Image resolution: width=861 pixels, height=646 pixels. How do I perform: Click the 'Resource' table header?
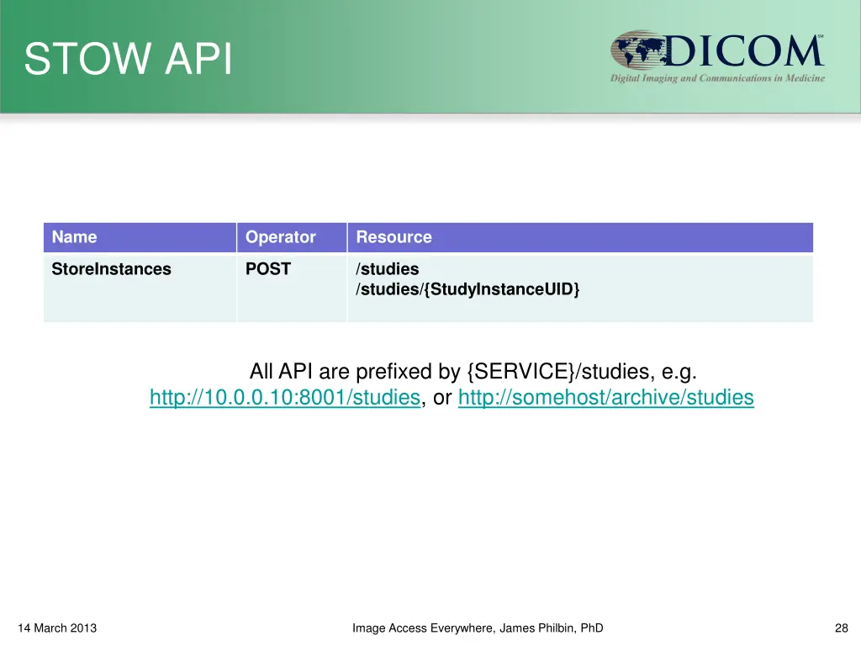[580, 237]
